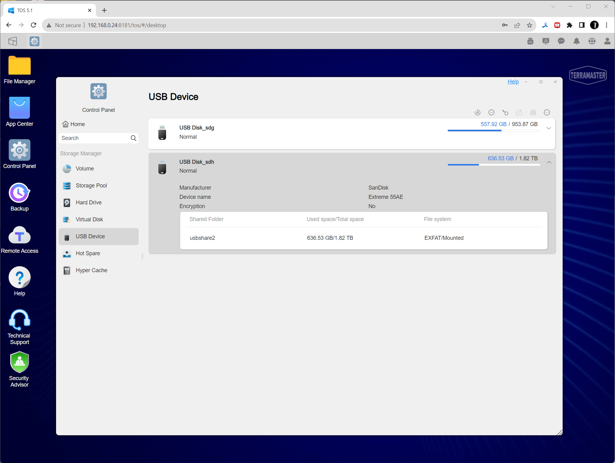The image size is (615, 463).
Task: Select Storage Pool in the sidebar
Action: click(x=91, y=186)
